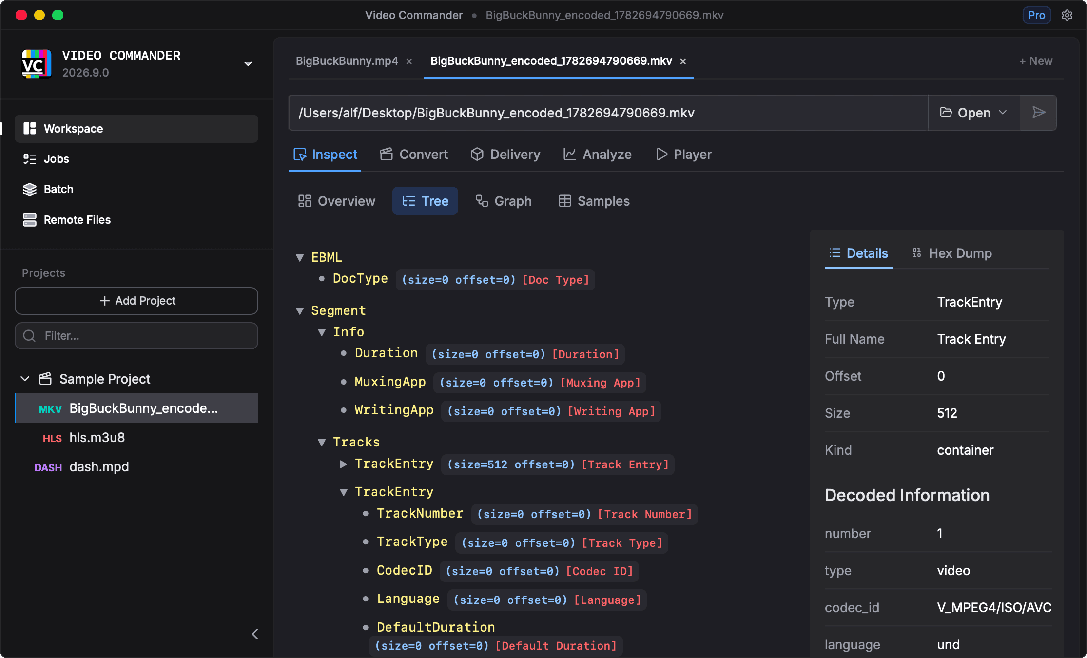This screenshot has height=658, width=1087.
Task: Close the BigBuckBunny_encoded mkv tab
Action: (x=683, y=61)
